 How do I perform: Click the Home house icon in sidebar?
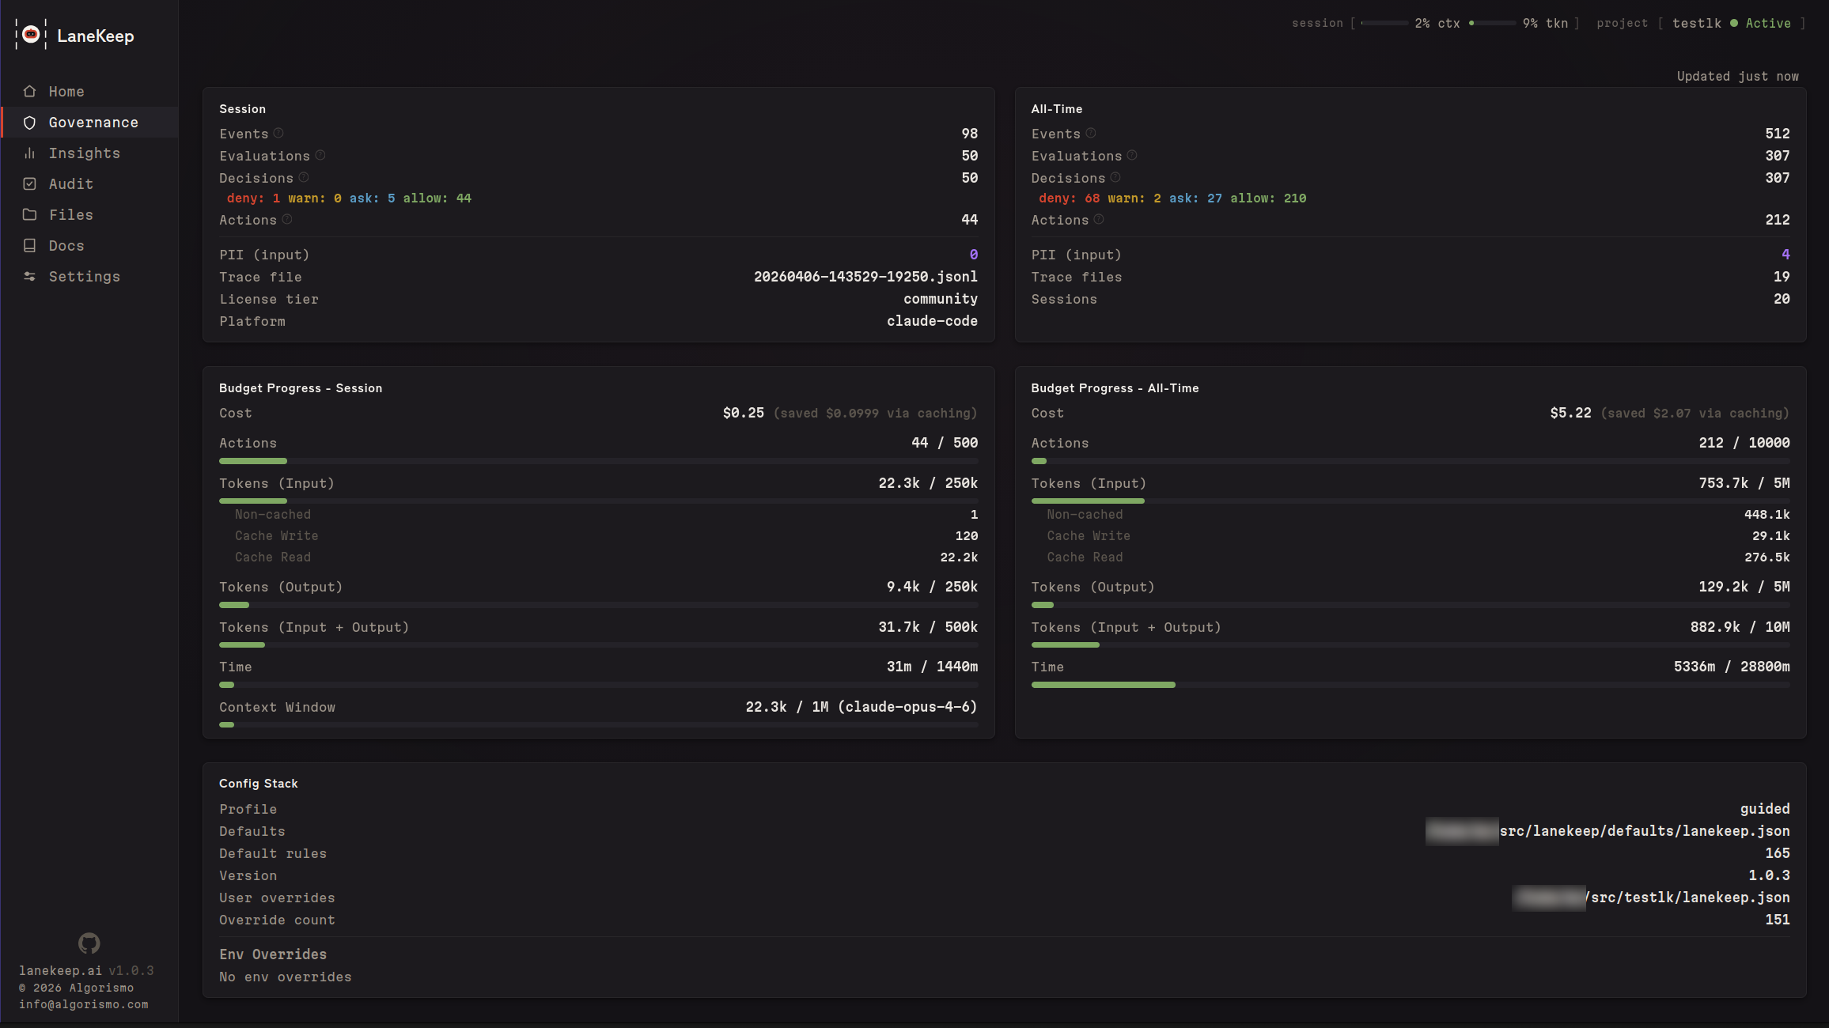[30, 92]
